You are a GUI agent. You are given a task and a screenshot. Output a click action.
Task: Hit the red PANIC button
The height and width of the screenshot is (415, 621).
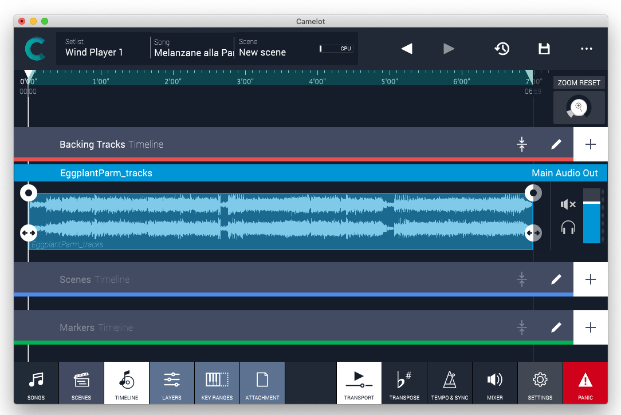pos(585,383)
